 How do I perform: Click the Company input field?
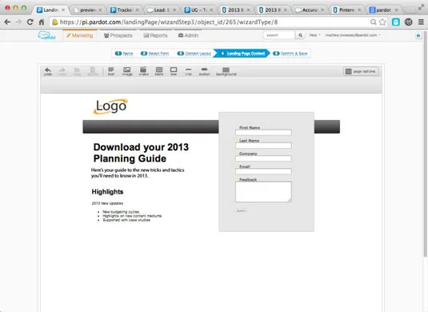coord(263,158)
